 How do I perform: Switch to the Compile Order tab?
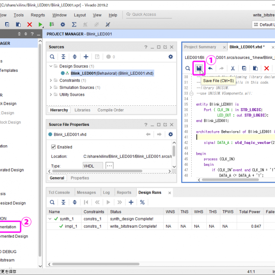point(110,110)
